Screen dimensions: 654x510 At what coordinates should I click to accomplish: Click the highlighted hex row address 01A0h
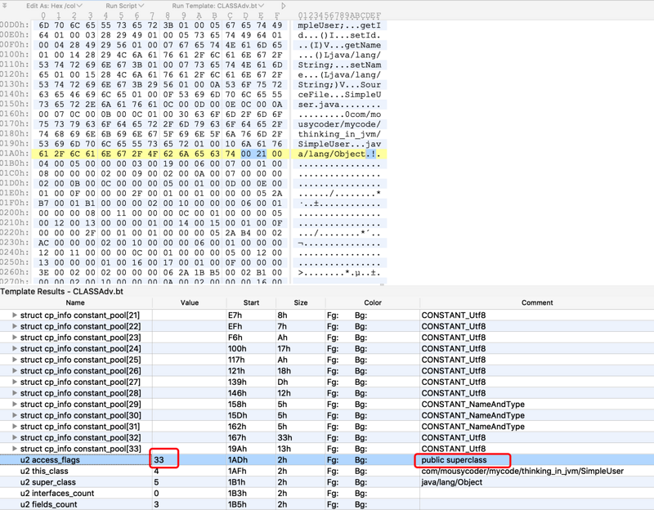pos(14,154)
